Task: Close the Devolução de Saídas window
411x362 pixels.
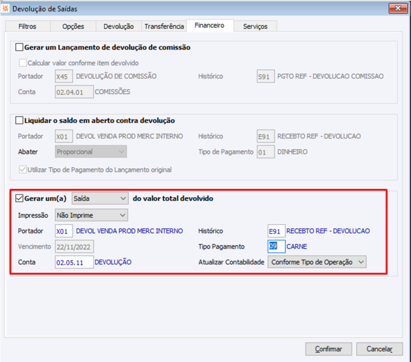Action: coord(398,8)
